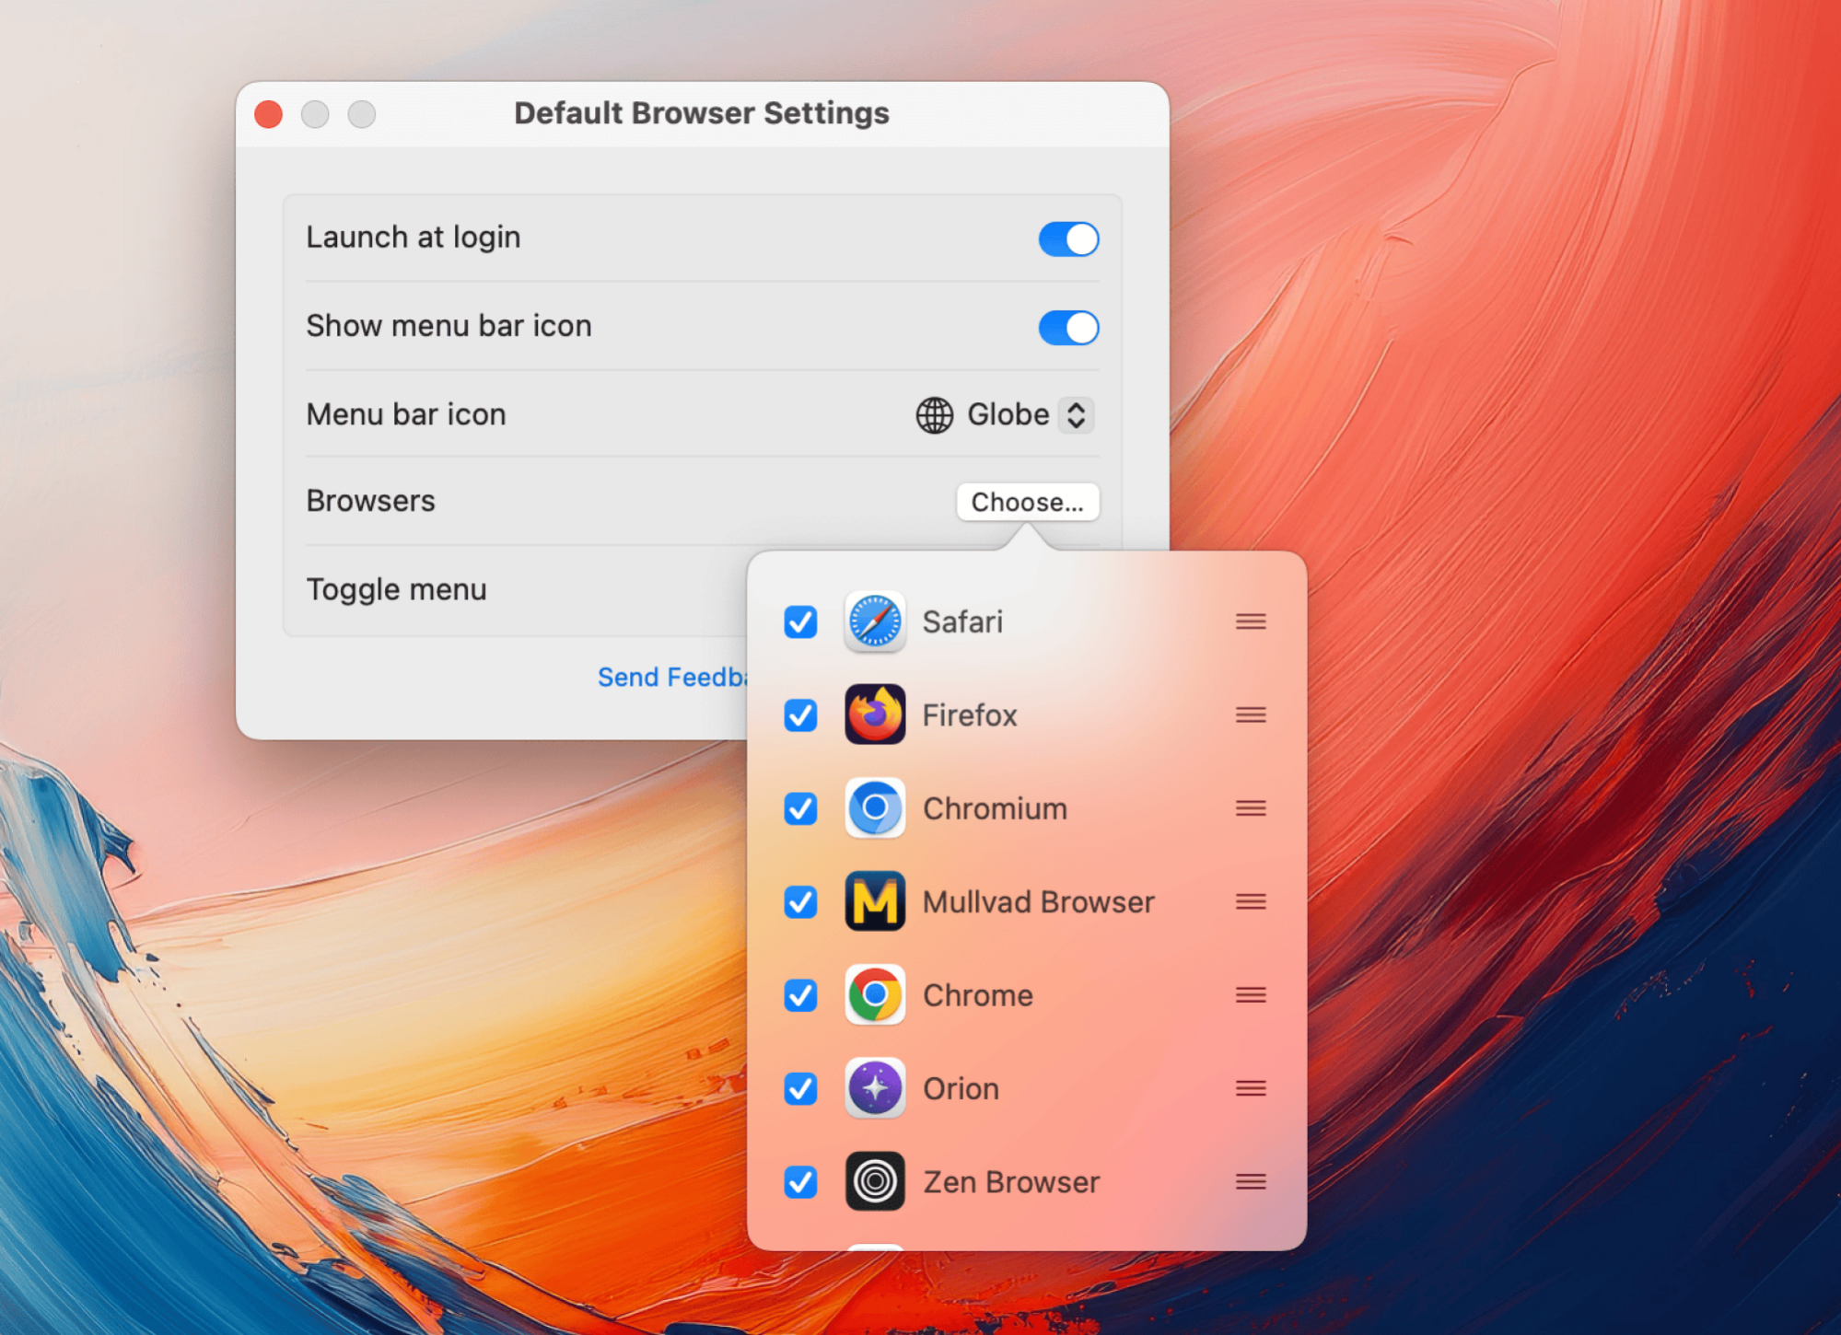Grab the reorder handle for Chrome
Viewport: 1841px width, 1335px height.
coord(1250,994)
